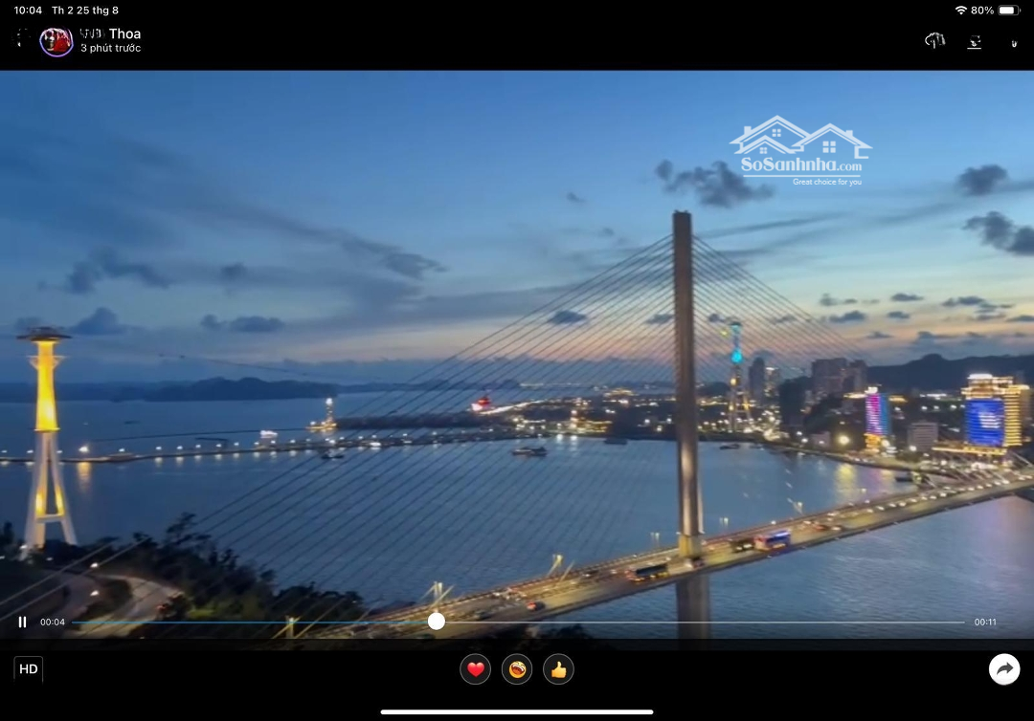1034x721 pixels.
Task: Tap the 00:11 total duration label
Action: pyautogui.click(x=985, y=623)
